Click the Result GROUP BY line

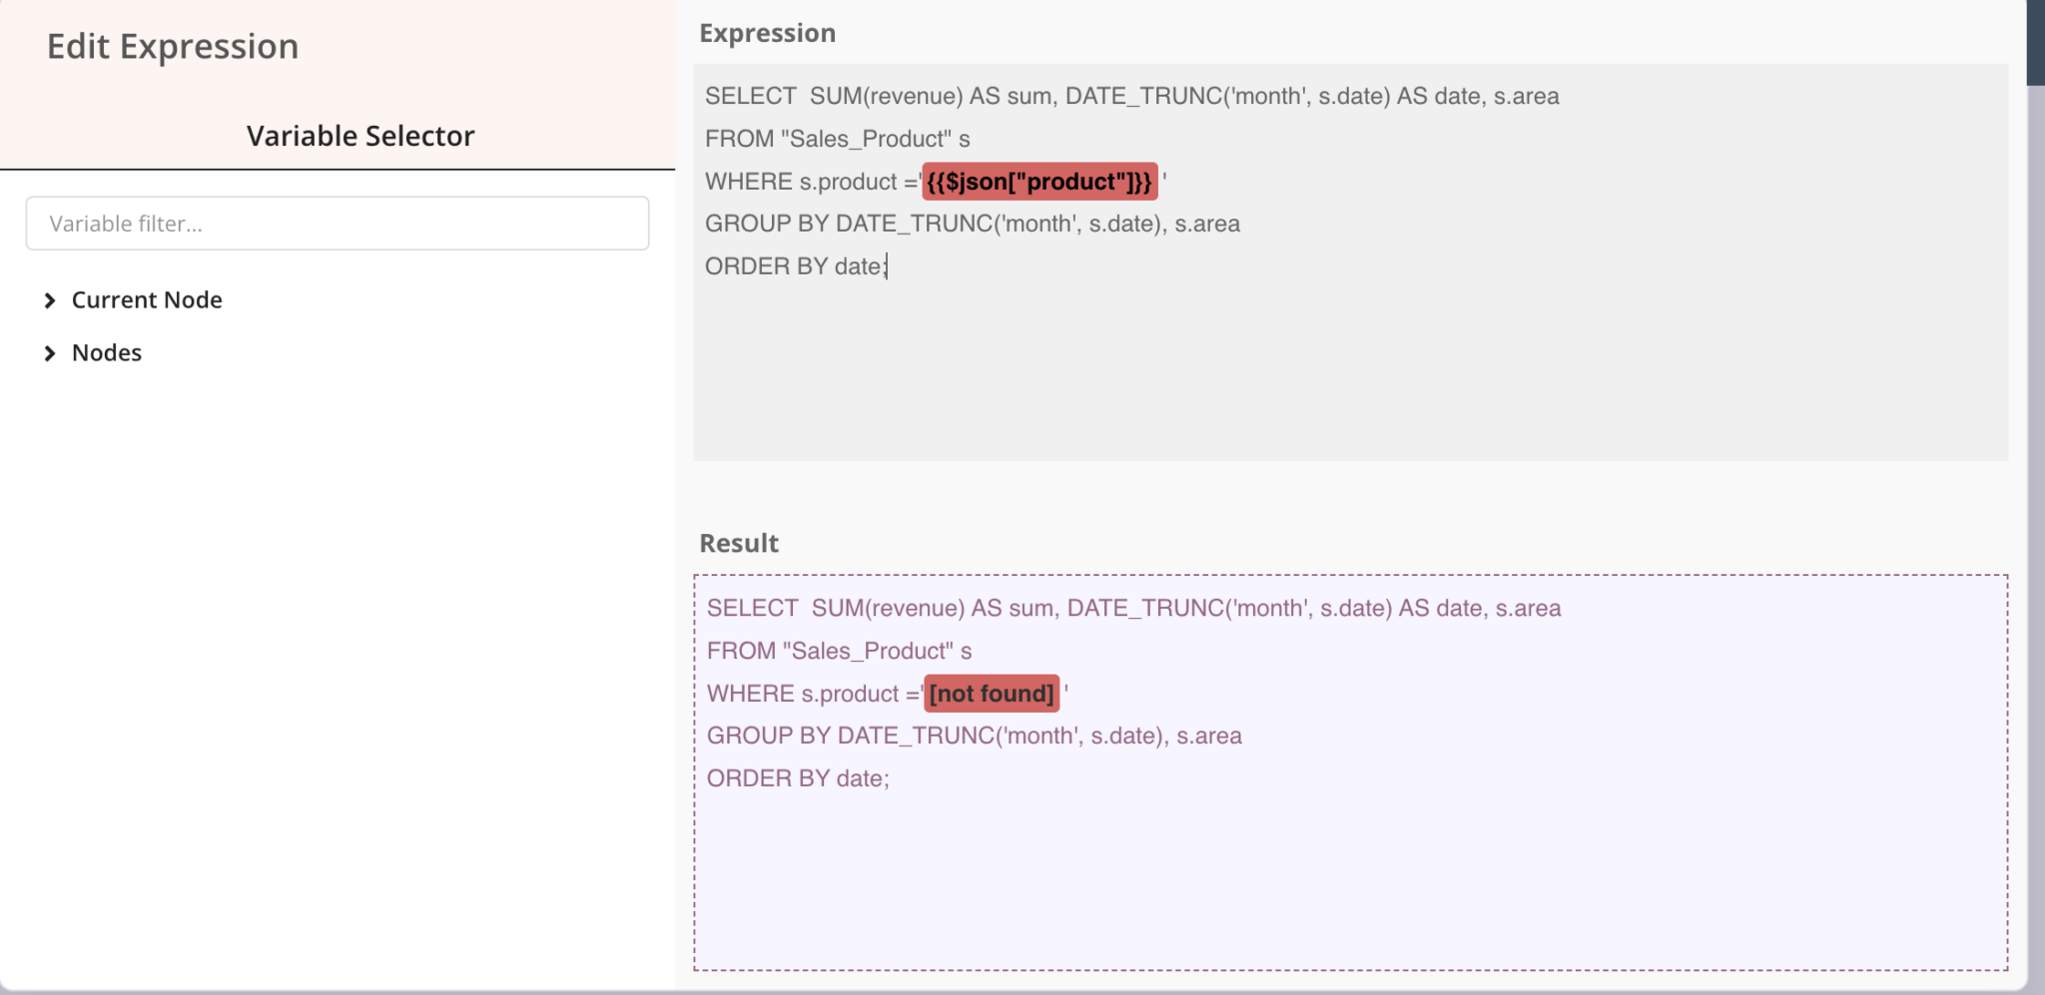coord(974,737)
